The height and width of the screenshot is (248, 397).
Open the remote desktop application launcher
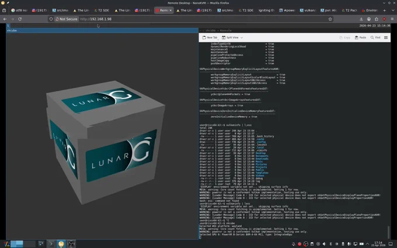[x=6, y=244]
